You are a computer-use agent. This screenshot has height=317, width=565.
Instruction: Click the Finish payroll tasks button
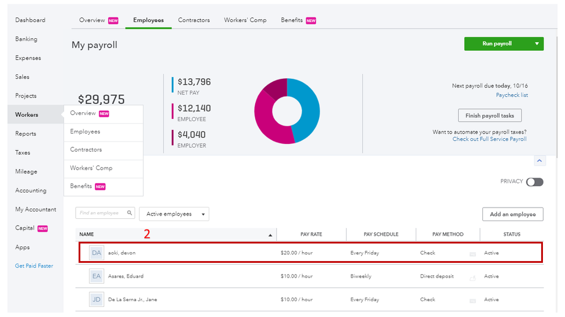(x=489, y=116)
